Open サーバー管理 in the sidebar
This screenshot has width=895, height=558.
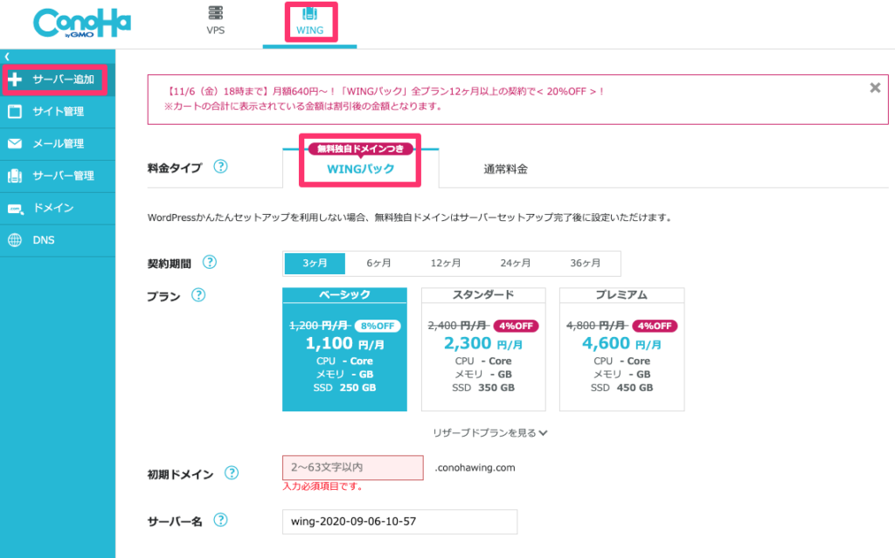coord(58,176)
